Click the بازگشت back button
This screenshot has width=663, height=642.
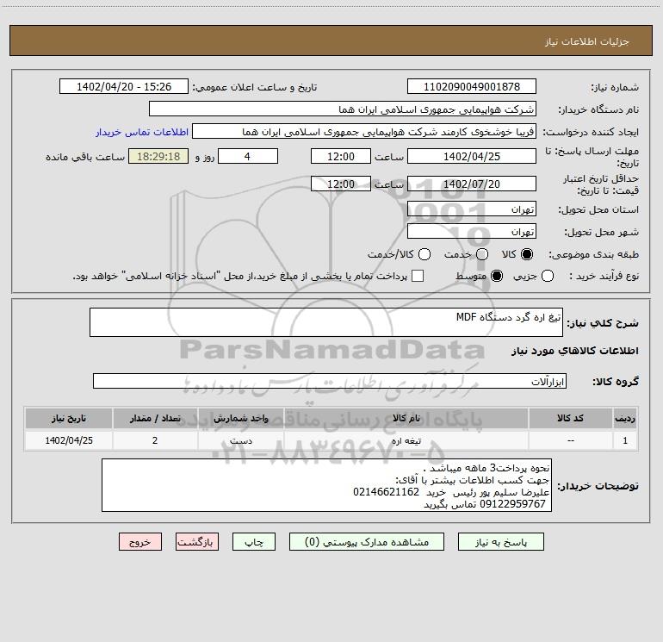(197, 542)
